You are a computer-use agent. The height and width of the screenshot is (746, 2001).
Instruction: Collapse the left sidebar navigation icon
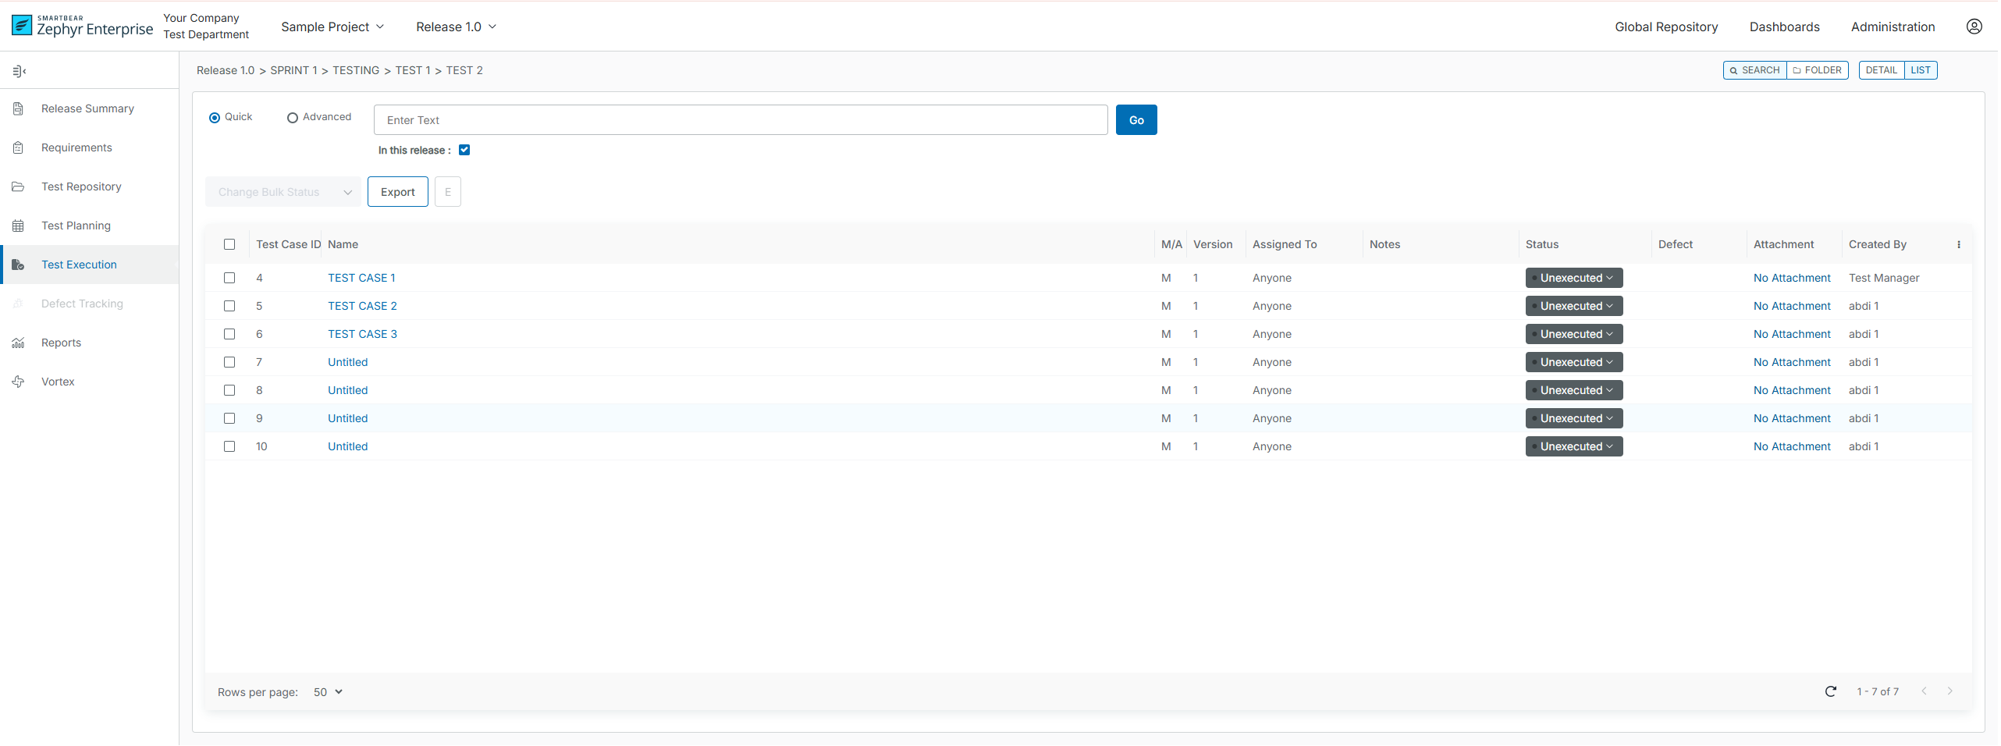pos(20,72)
